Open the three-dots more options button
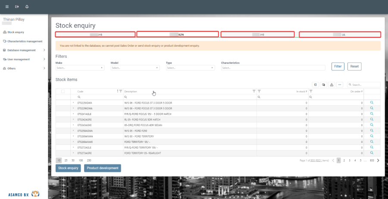 pos(340,85)
